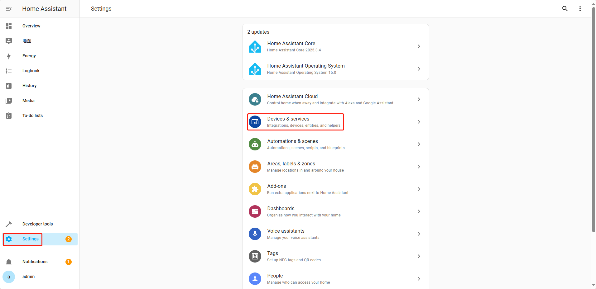Open Areas, labels & zones via chevron
596x289 pixels.
[419, 167]
